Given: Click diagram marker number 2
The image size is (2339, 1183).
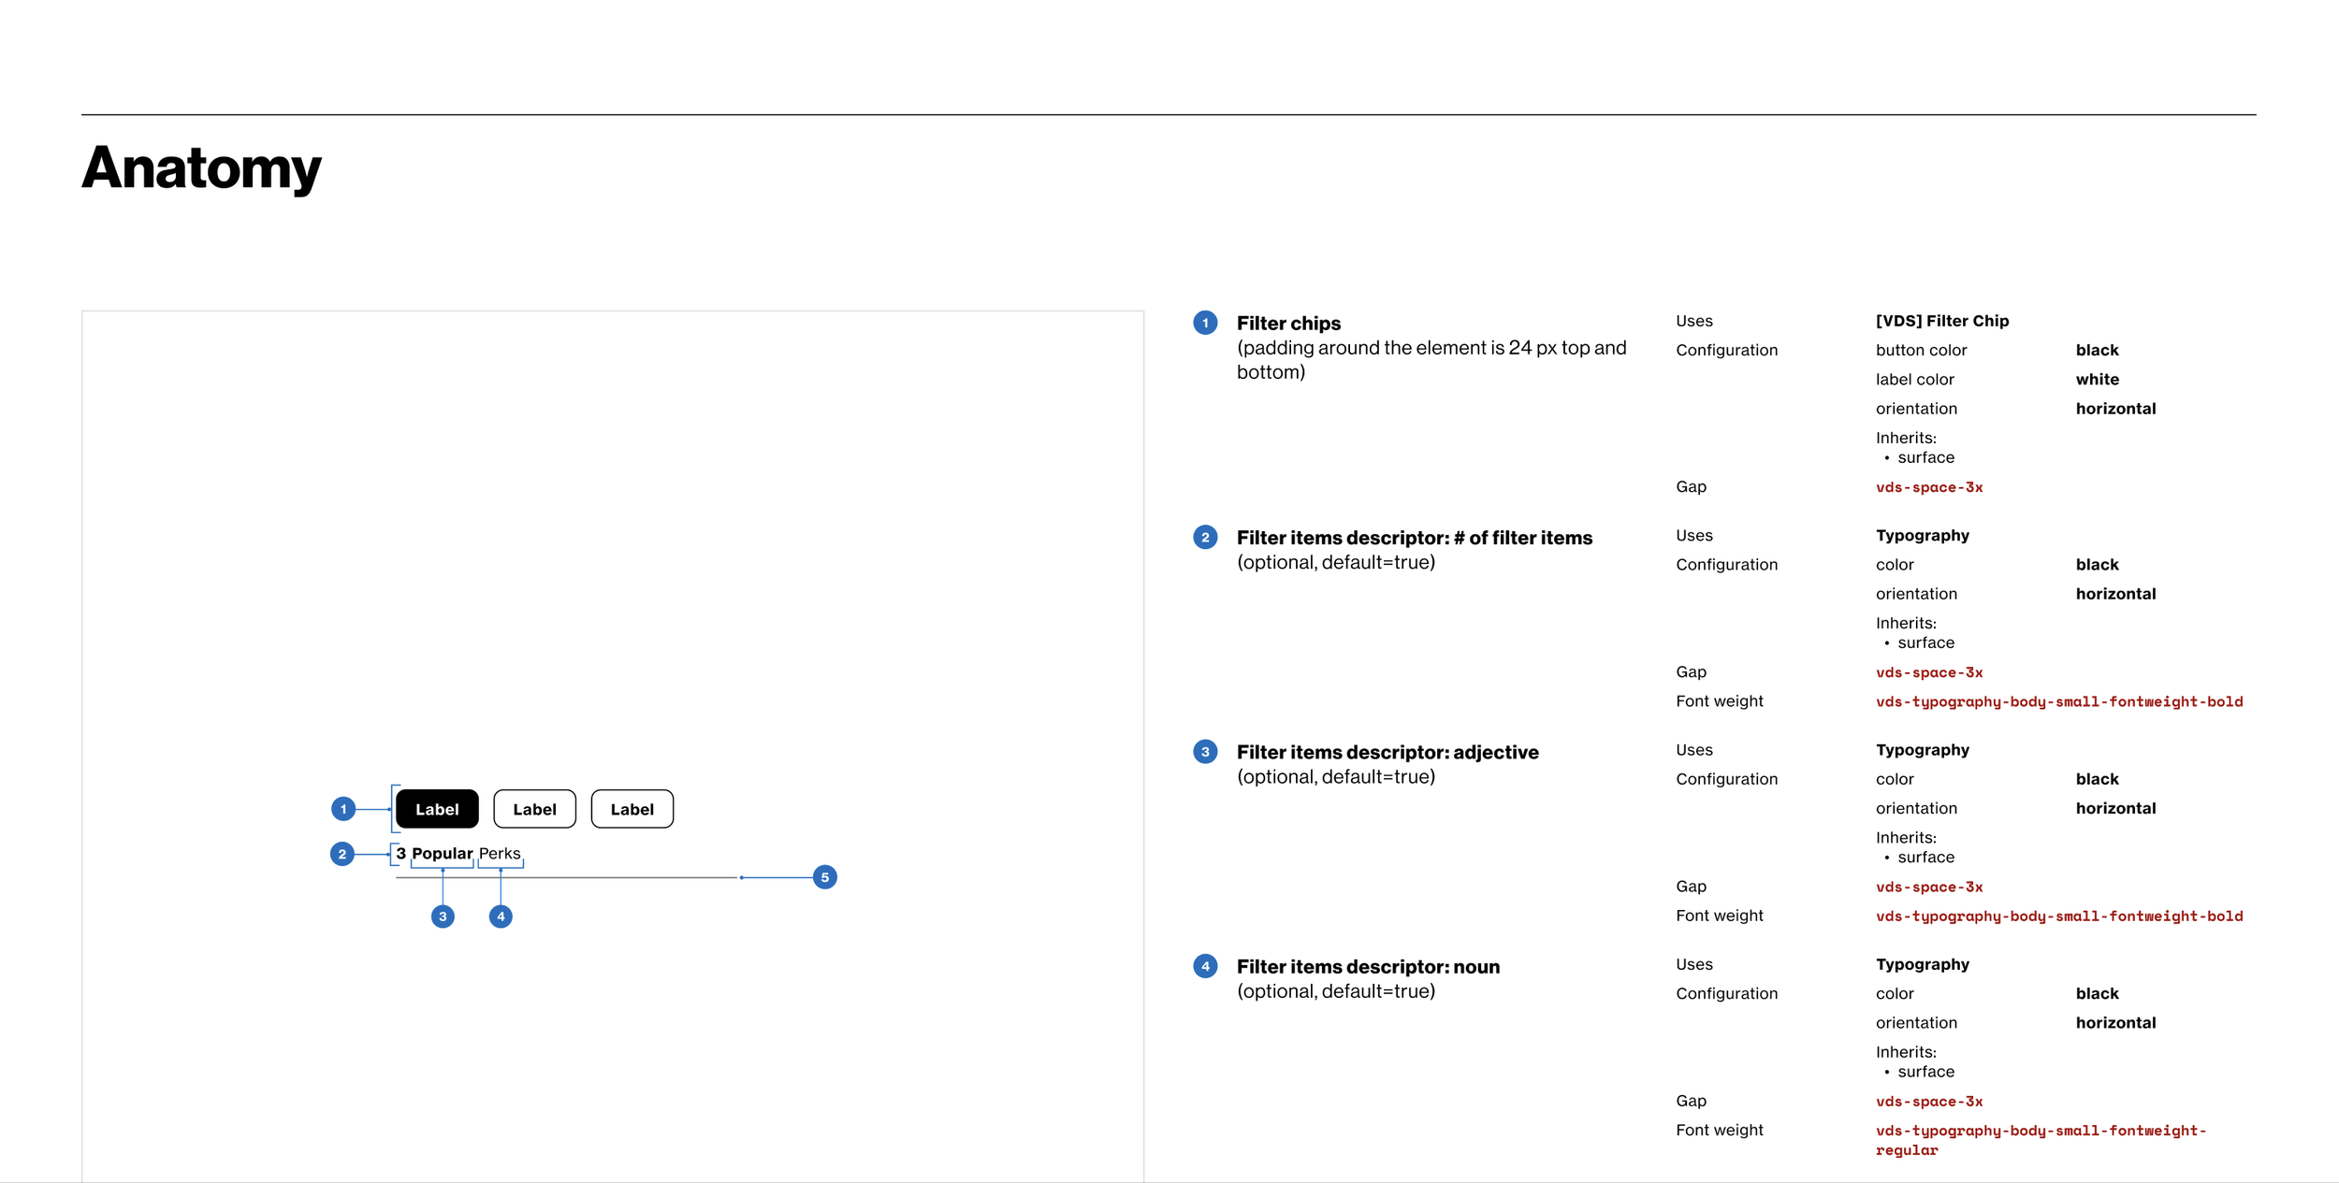Looking at the screenshot, I should point(342,854).
